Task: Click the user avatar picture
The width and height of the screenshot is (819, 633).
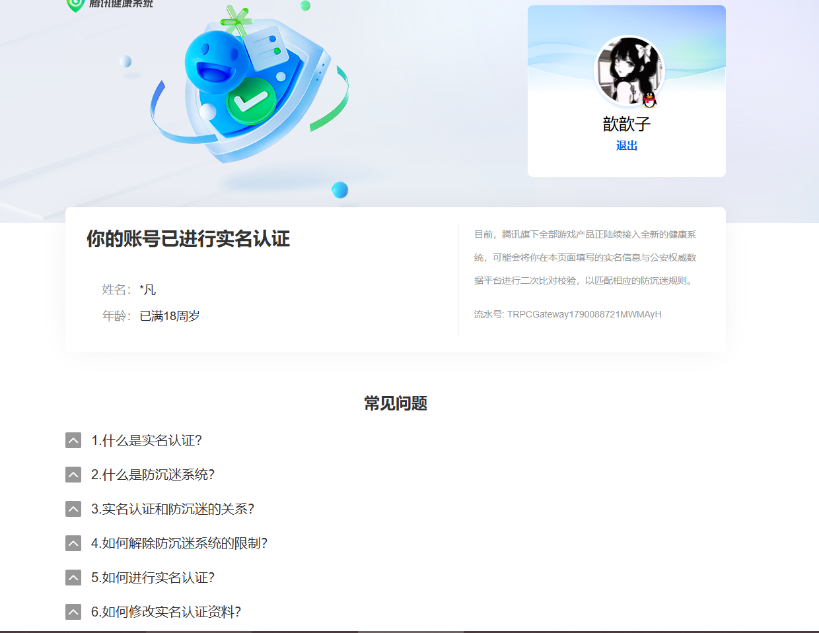Action: point(629,71)
